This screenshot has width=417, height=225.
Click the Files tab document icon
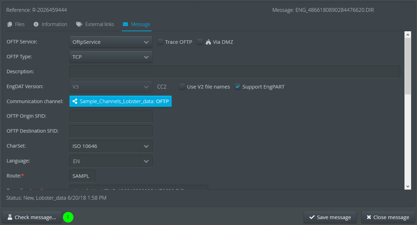pos(10,24)
